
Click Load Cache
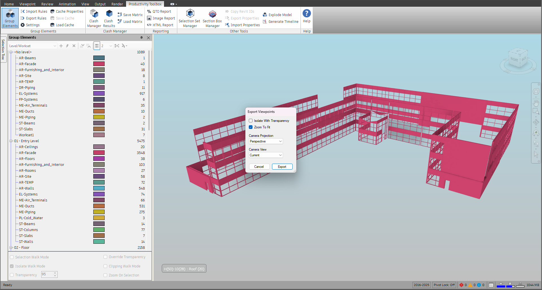pyautogui.click(x=62, y=25)
